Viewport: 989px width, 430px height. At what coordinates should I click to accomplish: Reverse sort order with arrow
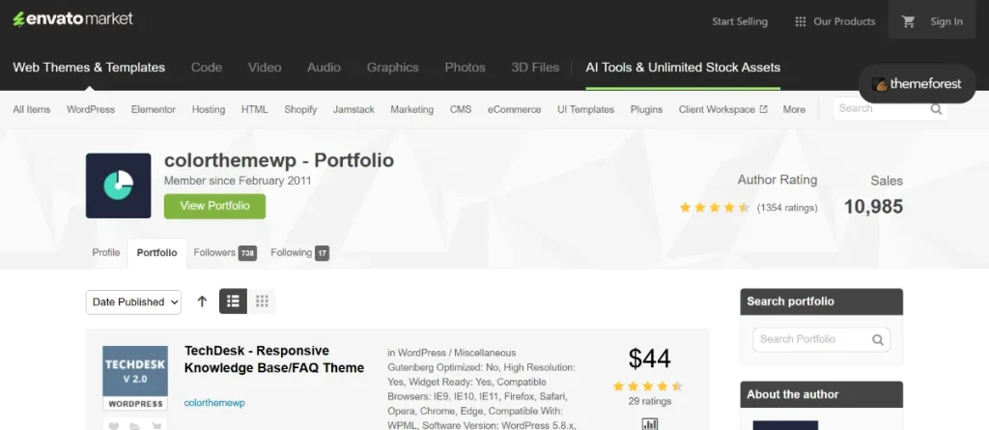tap(202, 301)
